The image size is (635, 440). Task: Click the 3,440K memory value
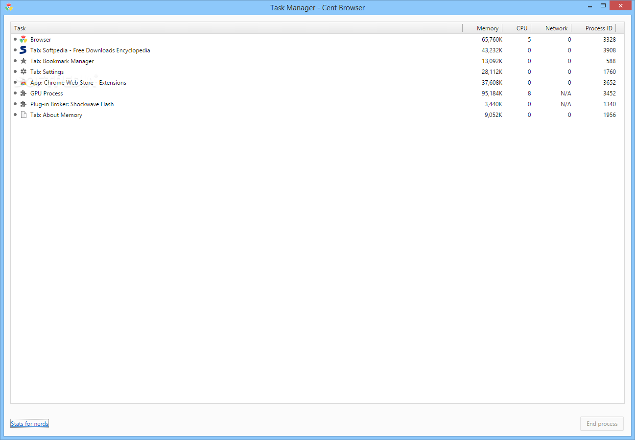point(494,104)
